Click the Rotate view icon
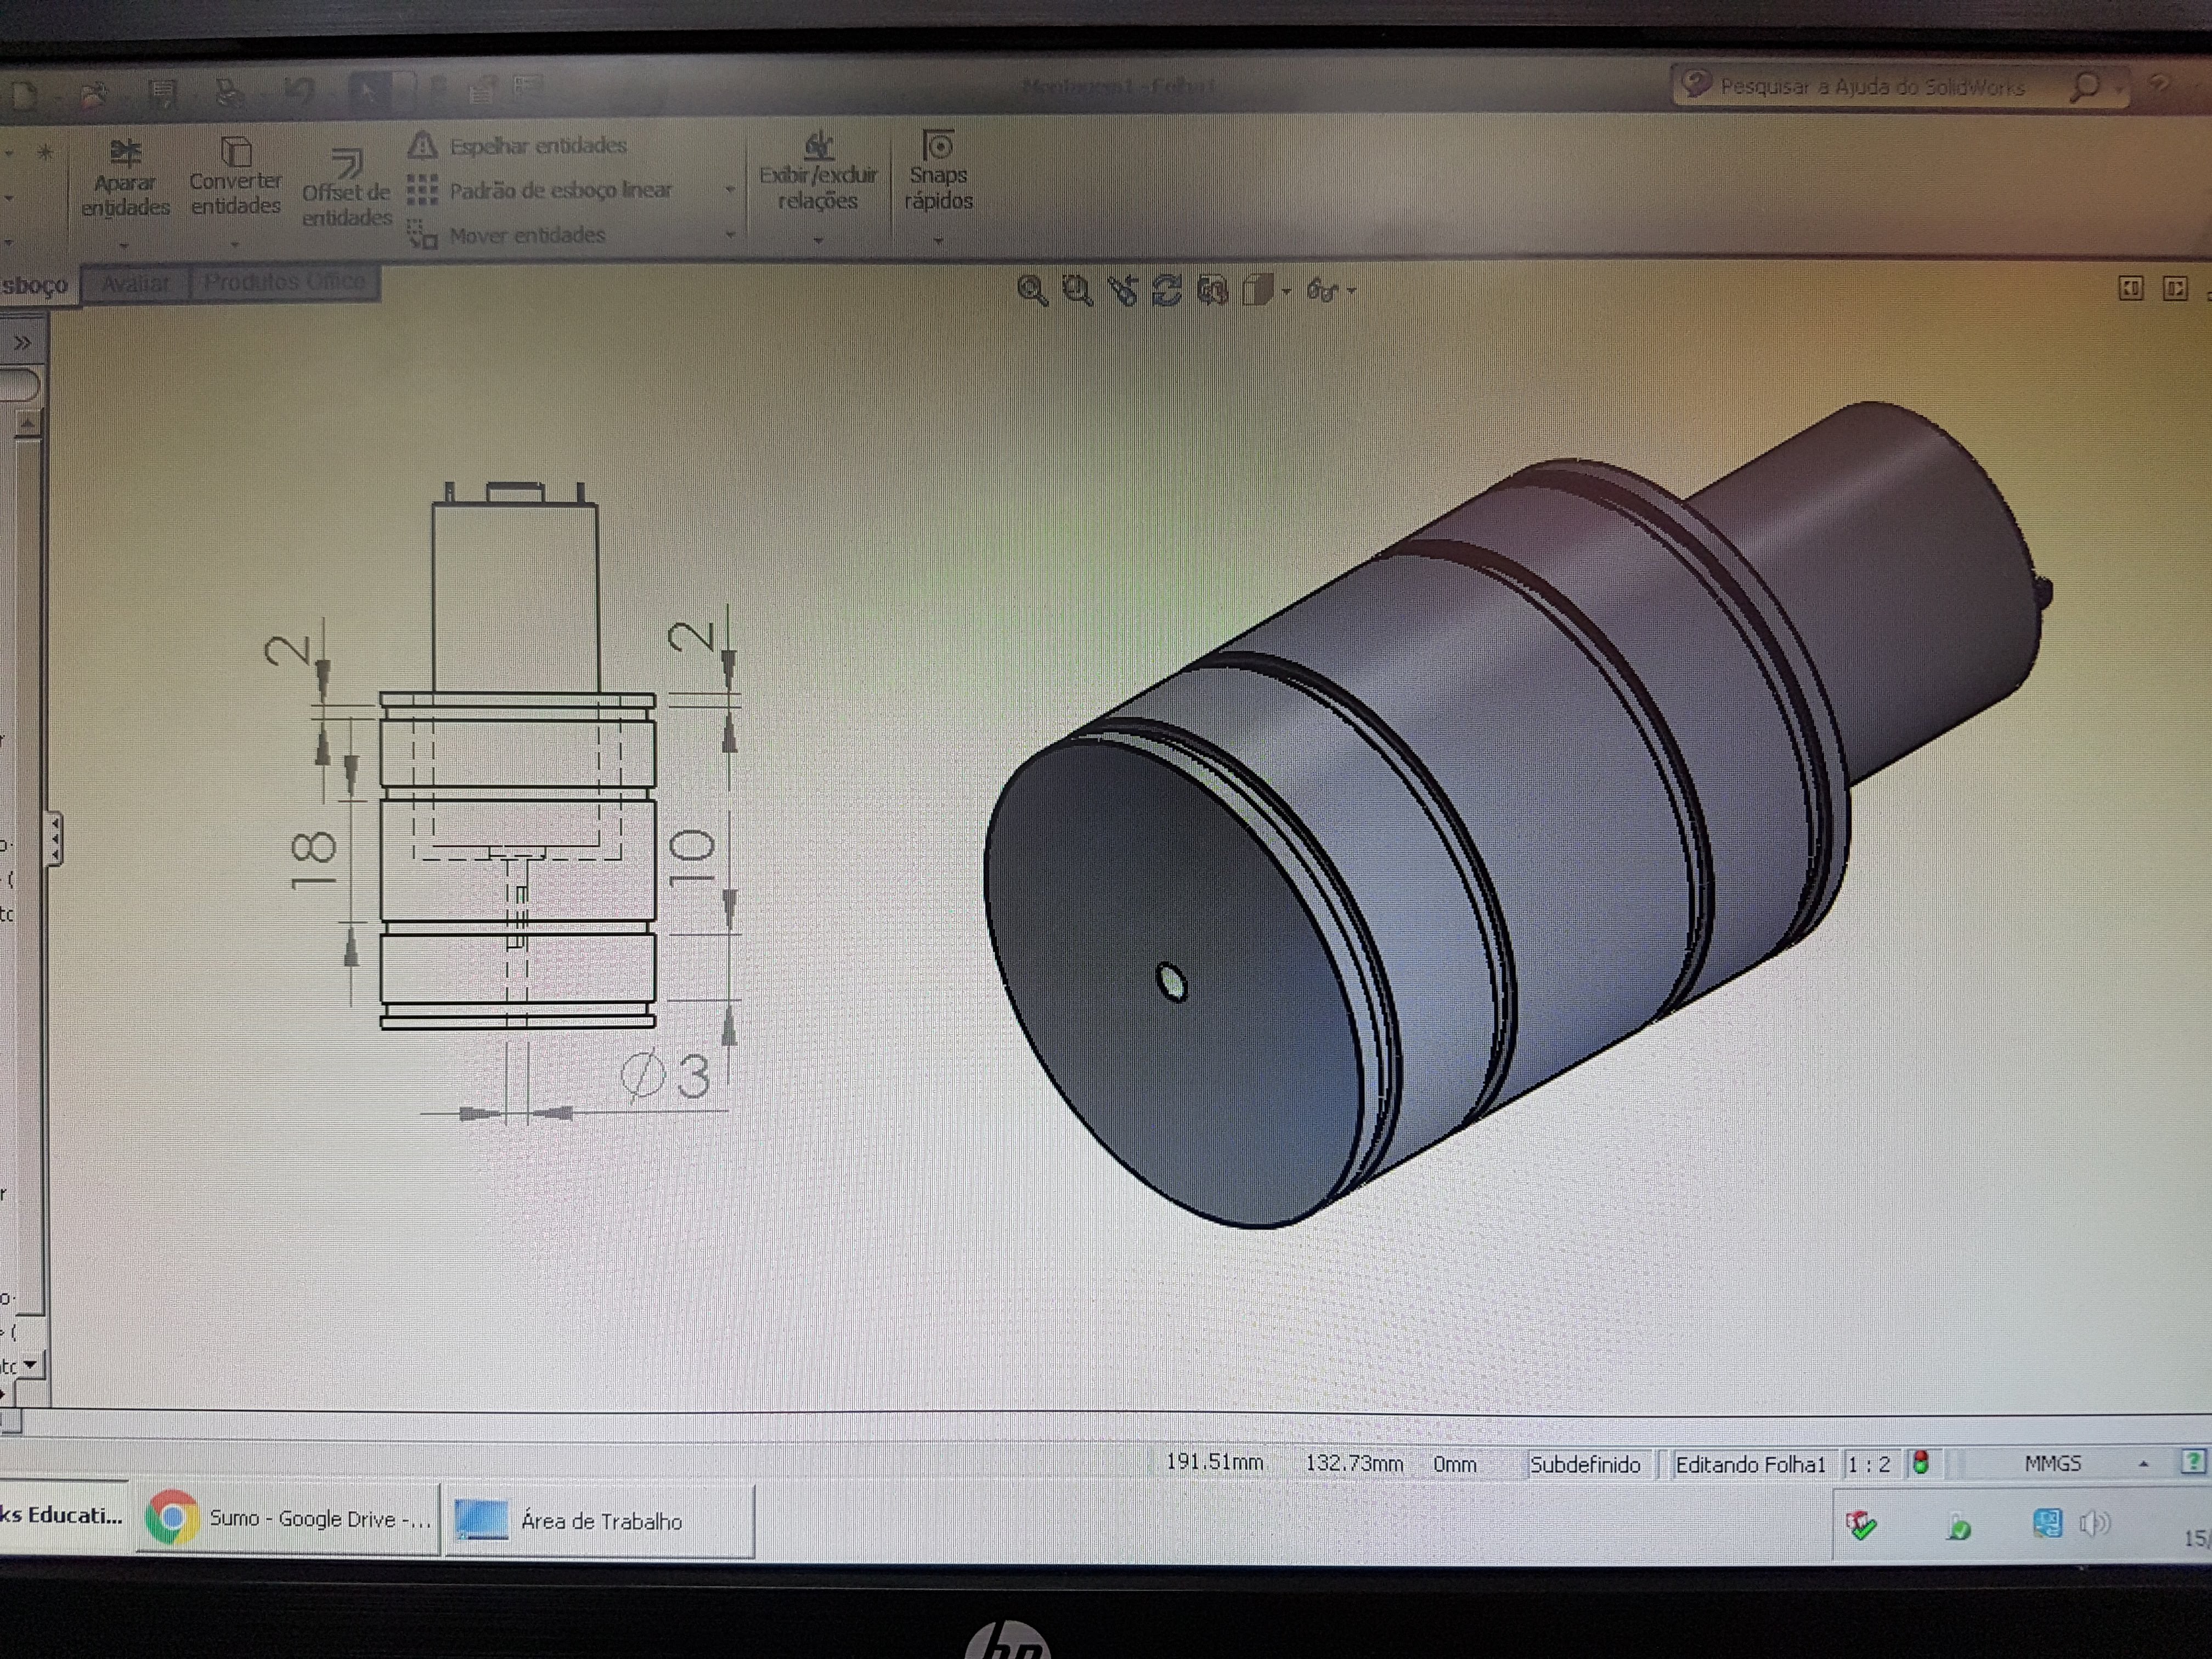 1167,291
